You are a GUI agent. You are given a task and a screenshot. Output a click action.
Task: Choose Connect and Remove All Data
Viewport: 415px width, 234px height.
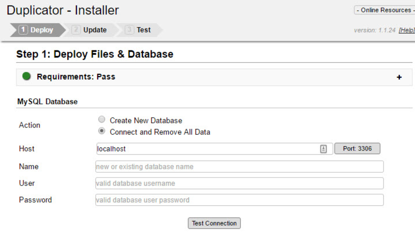102,131
